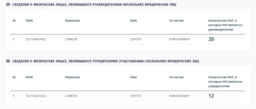
Task: Click the Имя column header in the managers table
Action: (x=133, y=21)
